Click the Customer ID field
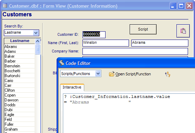The image size is (195, 133). point(94,35)
